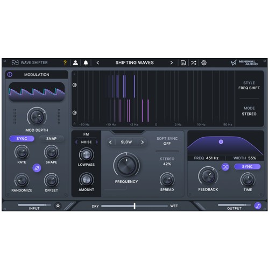This screenshot has width=269, height=269.
Task: Click the MOD DEPTH knob
Action: (37, 117)
